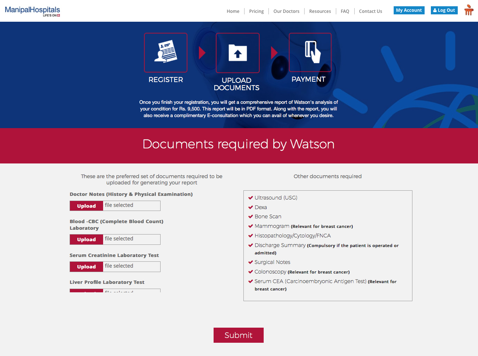
Task: Click the Log Out button
Action: coord(444,10)
